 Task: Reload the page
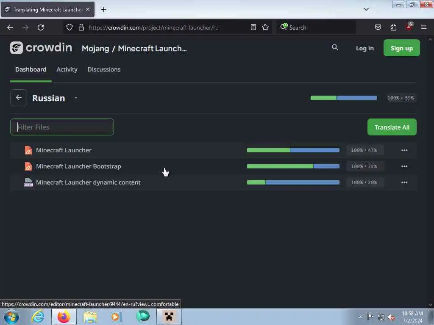pyautogui.click(x=41, y=28)
